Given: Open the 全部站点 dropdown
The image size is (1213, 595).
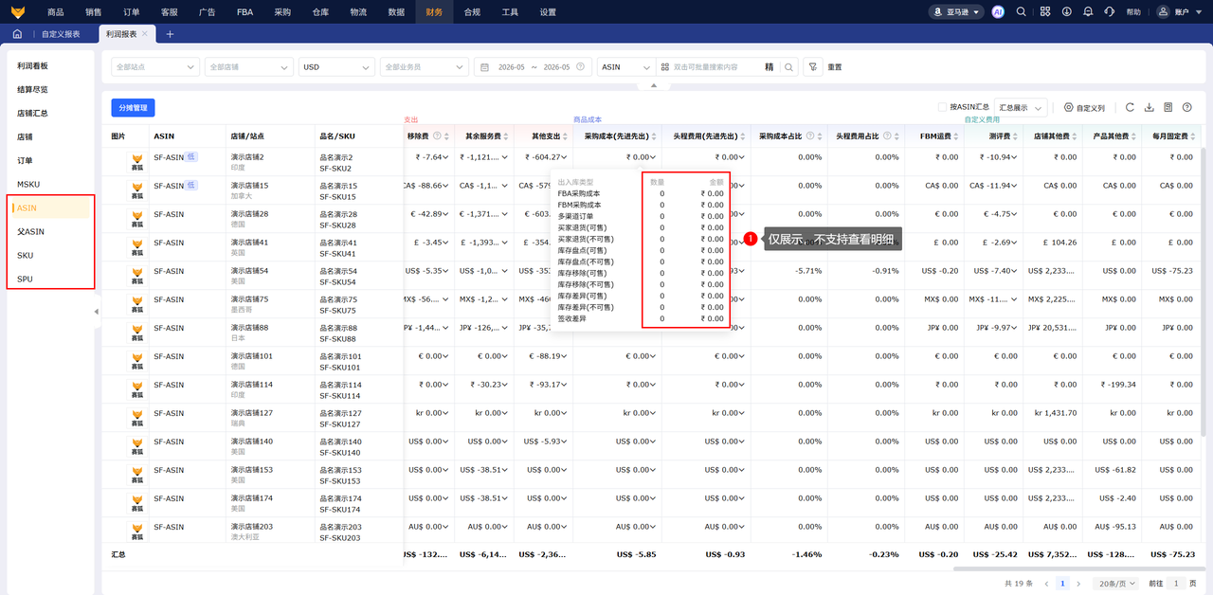Looking at the screenshot, I should tap(154, 67).
